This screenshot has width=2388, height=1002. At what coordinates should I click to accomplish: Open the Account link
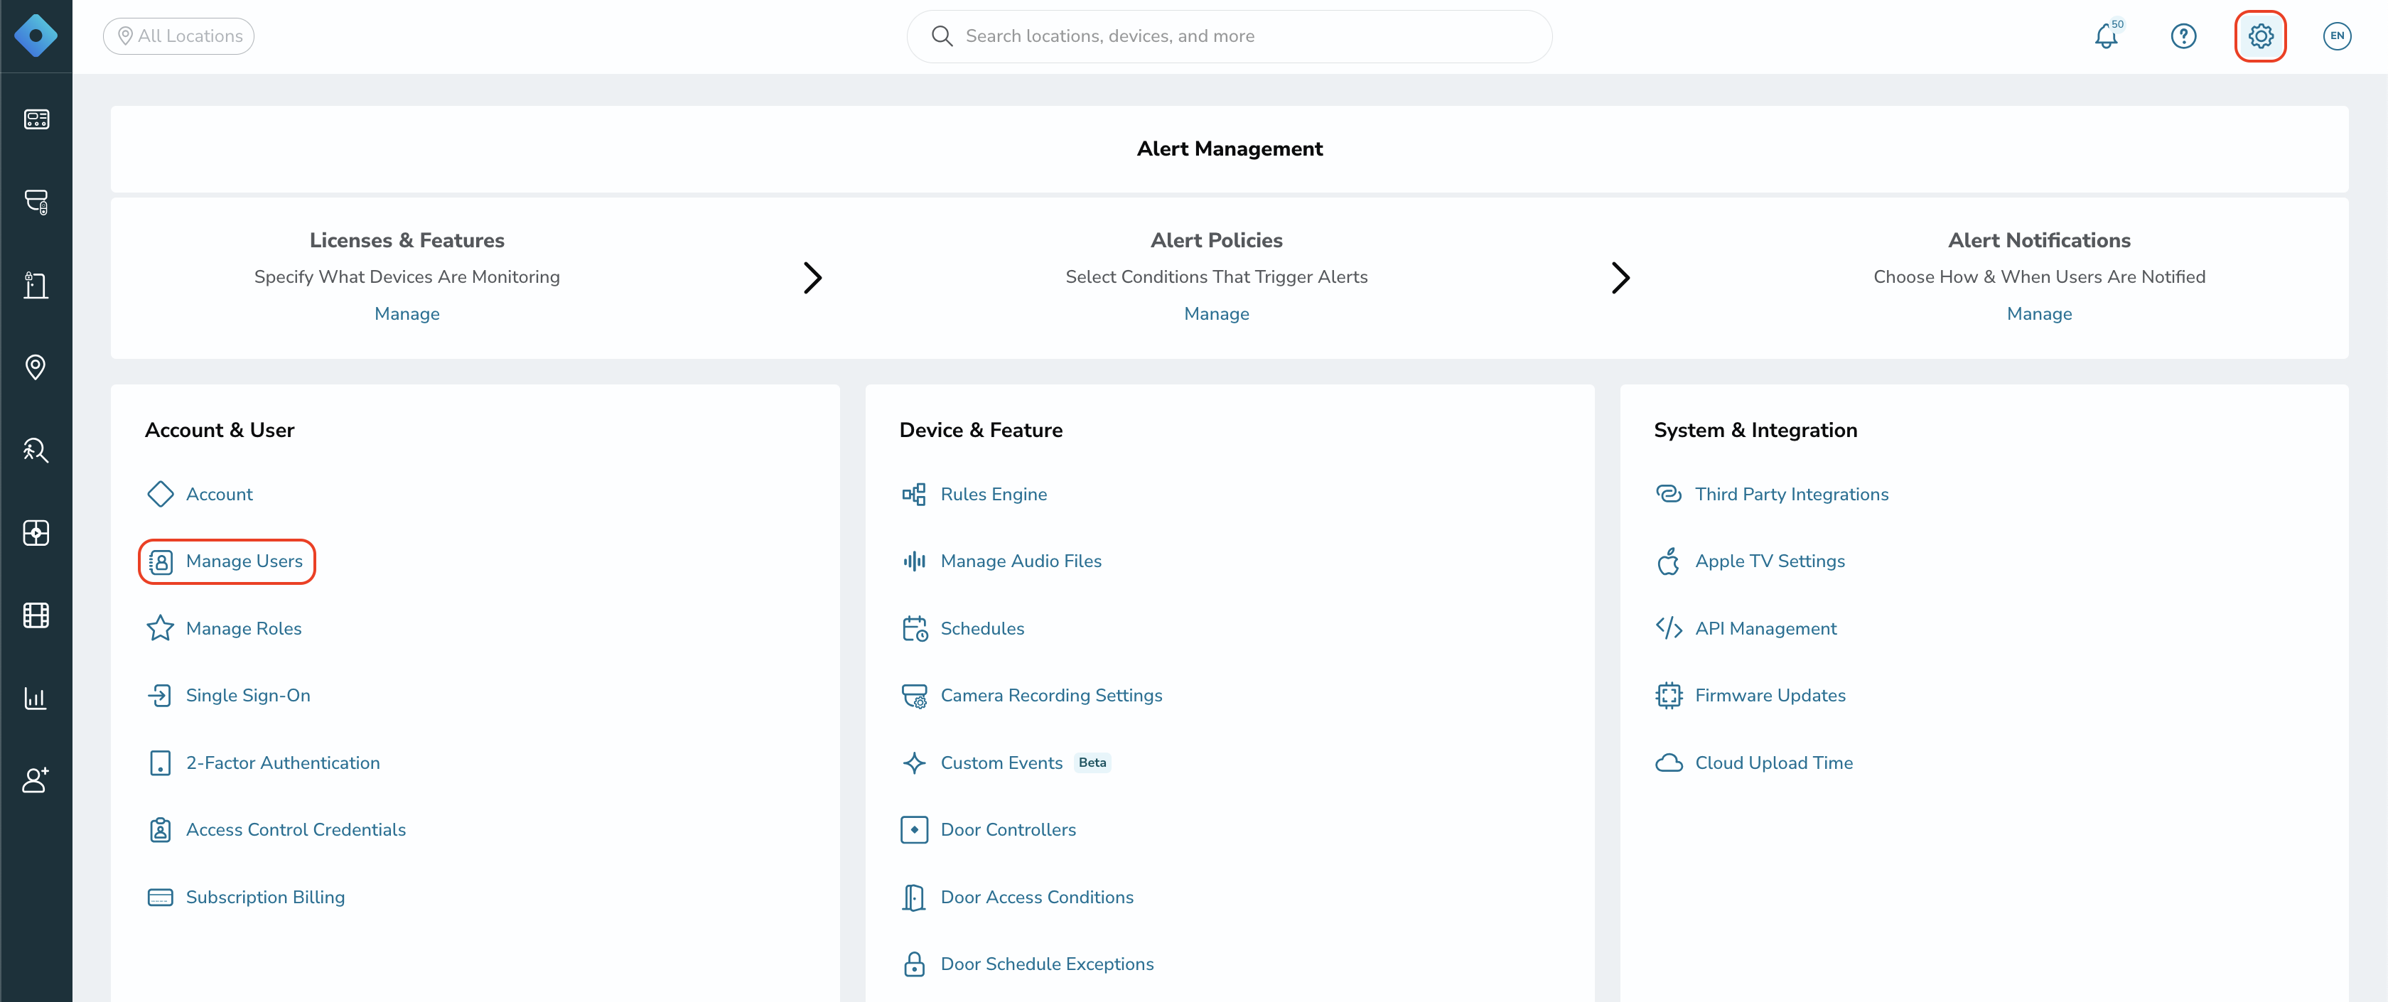[219, 494]
